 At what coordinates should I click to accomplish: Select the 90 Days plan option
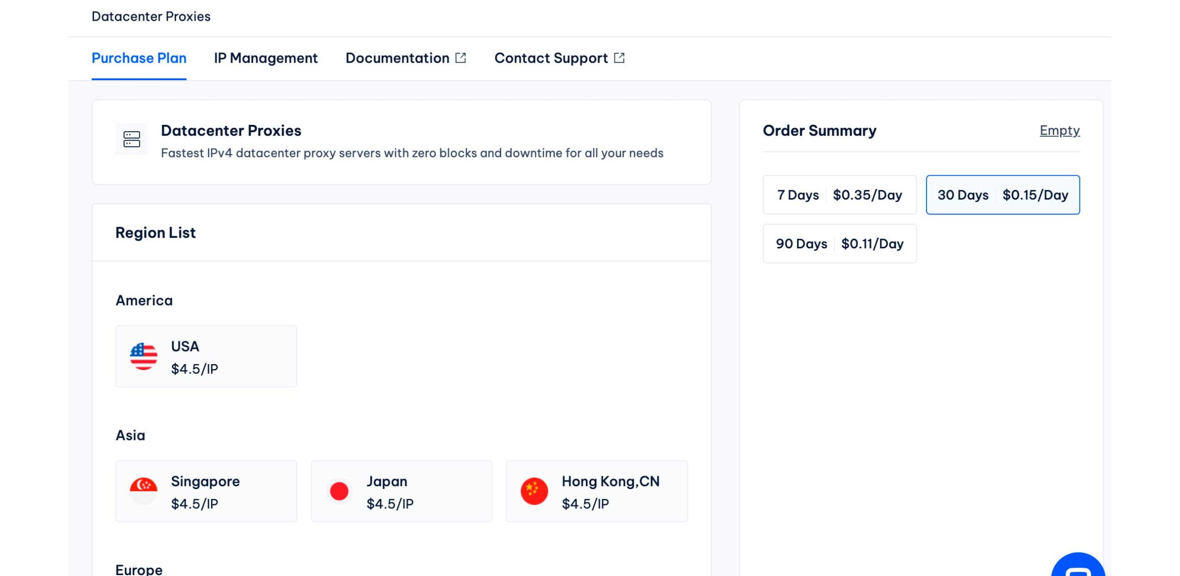pyautogui.click(x=839, y=244)
